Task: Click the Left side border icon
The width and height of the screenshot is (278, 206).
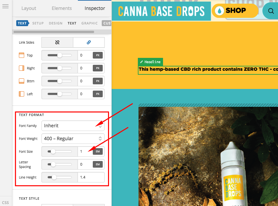Action: (22, 94)
